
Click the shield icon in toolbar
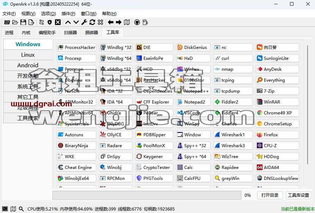point(50,22)
